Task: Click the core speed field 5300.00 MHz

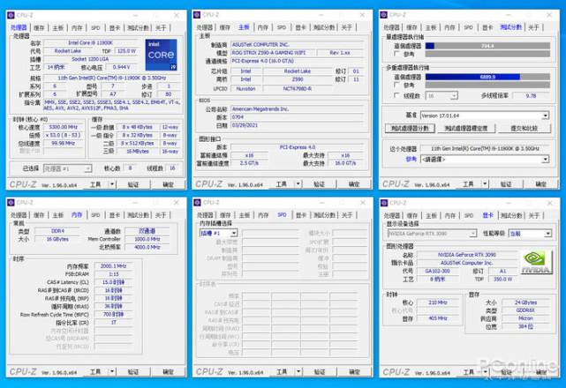Action: click(64, 127)
